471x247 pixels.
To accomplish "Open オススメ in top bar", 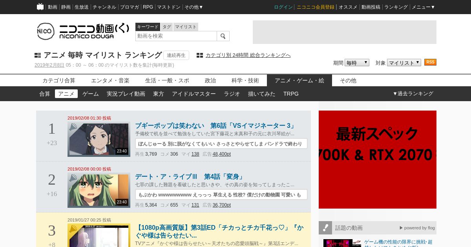I will (x=348, y=7).
